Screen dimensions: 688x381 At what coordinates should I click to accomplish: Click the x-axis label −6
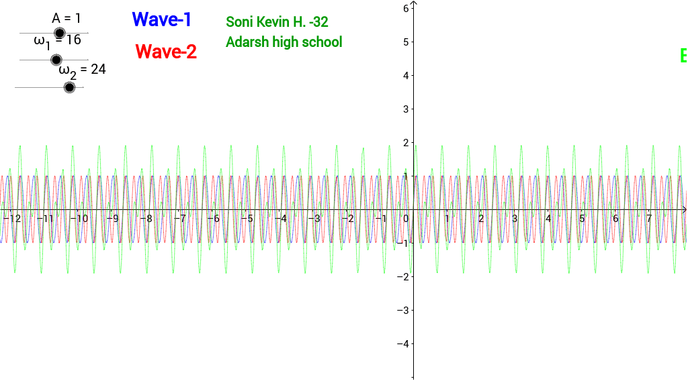[x=214, y=219]
